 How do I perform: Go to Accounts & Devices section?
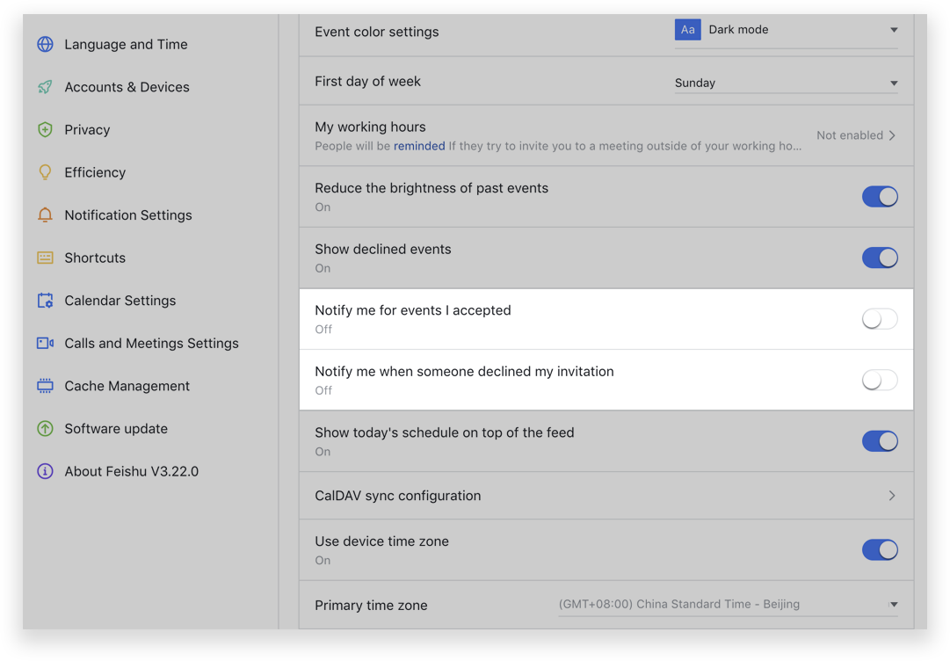point(127,87)
